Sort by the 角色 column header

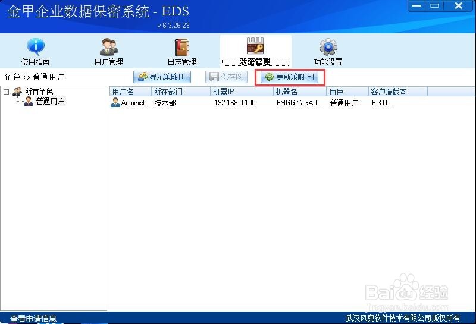(347, 92)
